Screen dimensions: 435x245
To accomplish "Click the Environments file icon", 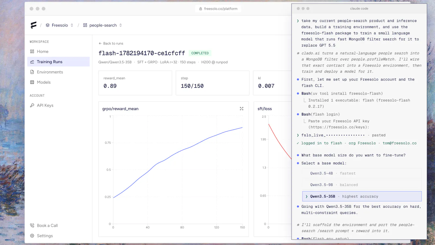I will 32,72.
